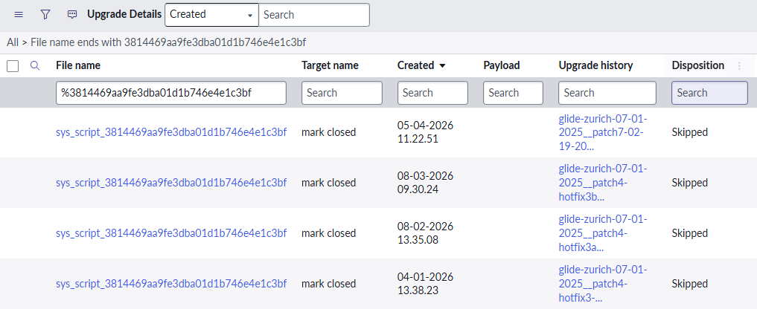Toggle the column search magnifier icon
The image size is (757, 309).
point(35,65)
